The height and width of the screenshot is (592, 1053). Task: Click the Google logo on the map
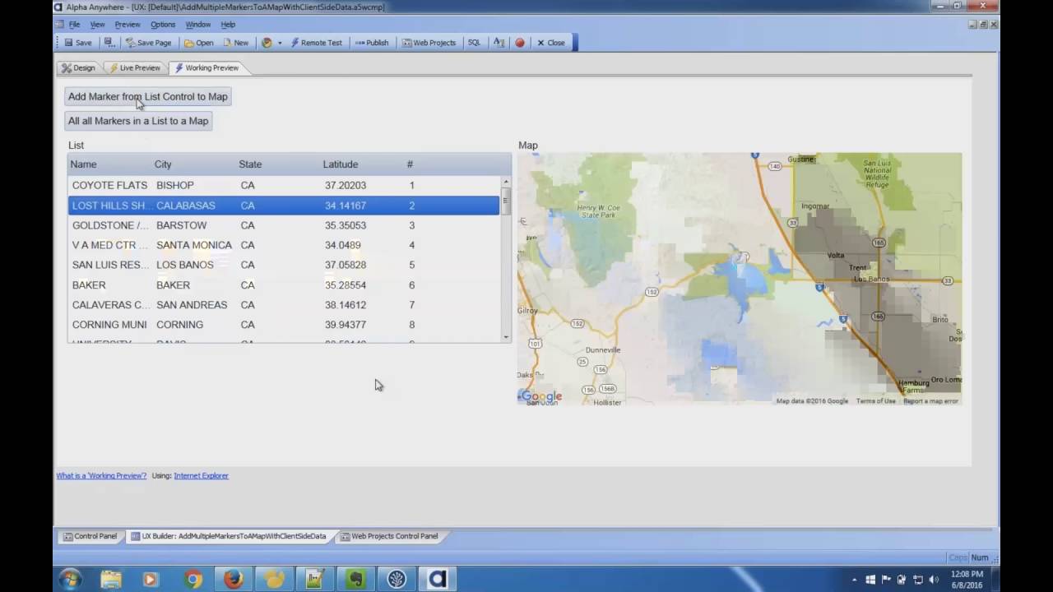tap(542, 396)
